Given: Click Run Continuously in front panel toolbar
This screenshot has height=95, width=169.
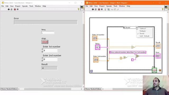Looking at the screenshot, I should tap(11, 9).
